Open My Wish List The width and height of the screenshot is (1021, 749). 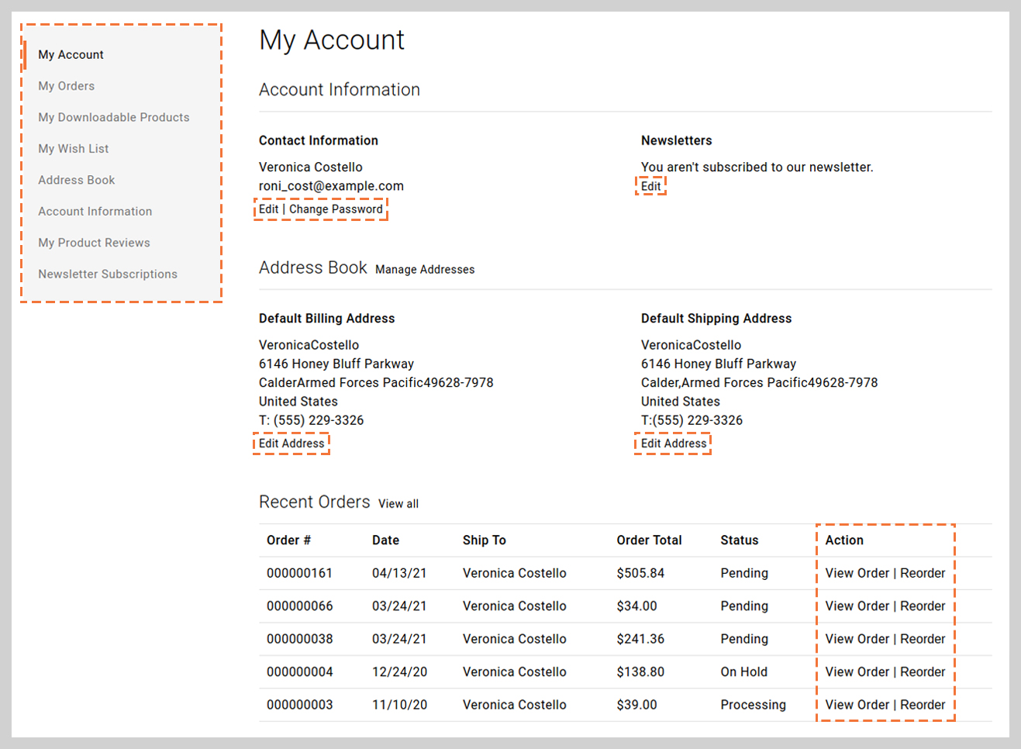tap(74, 149)
